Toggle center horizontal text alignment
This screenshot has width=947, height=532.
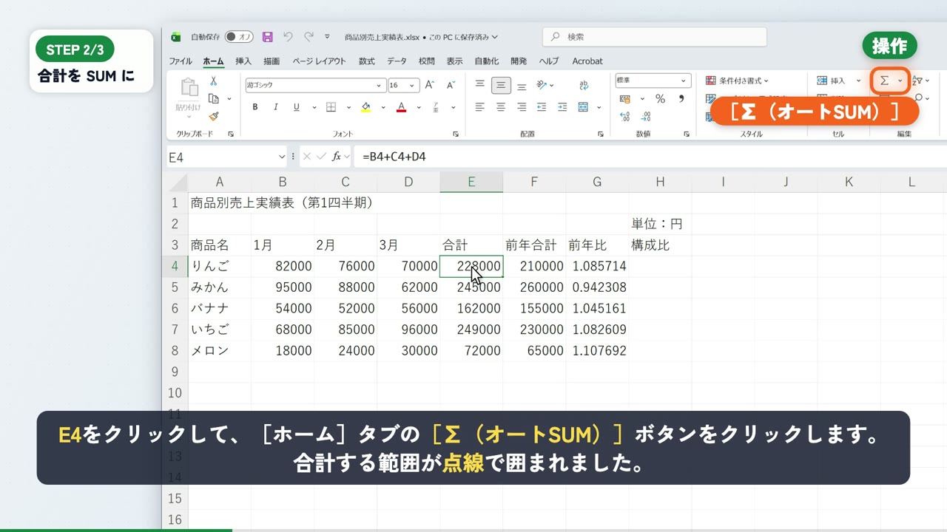point(501,107)
